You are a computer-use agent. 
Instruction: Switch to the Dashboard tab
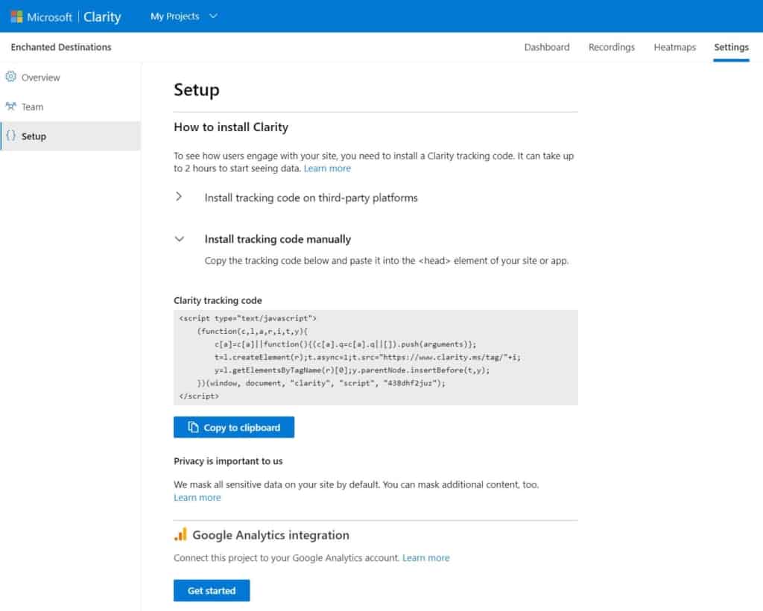(x=546, y=47)
